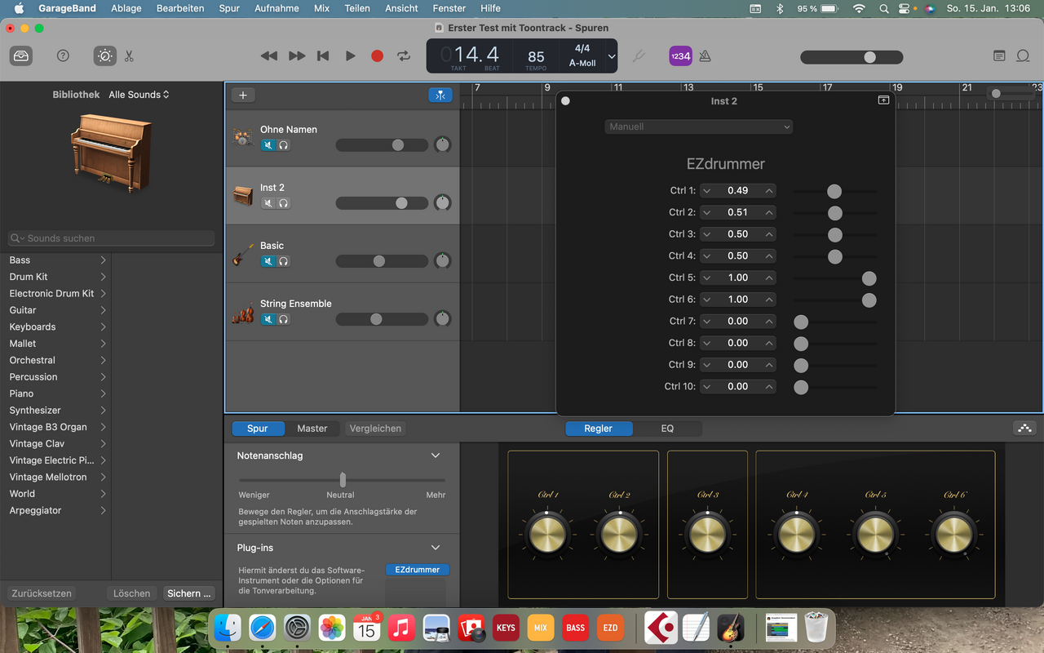Add a new track with plus button
This screenshot has height=653, width=1044.
click(x=243, y=95)
